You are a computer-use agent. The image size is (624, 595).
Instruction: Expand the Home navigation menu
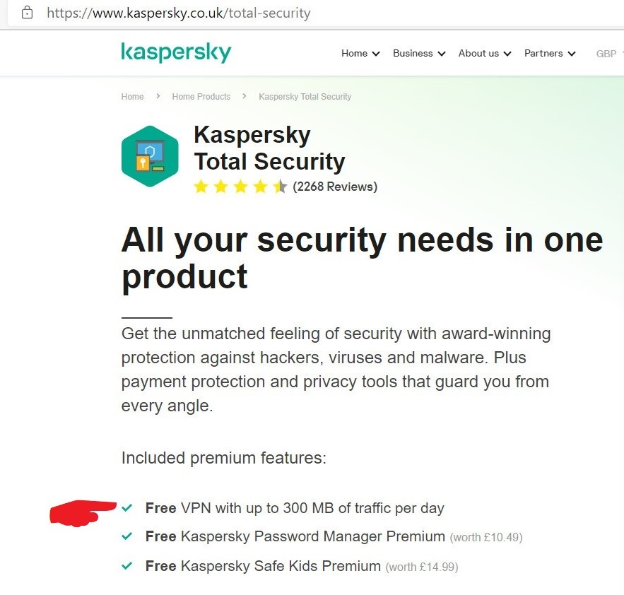click(360, 54)
